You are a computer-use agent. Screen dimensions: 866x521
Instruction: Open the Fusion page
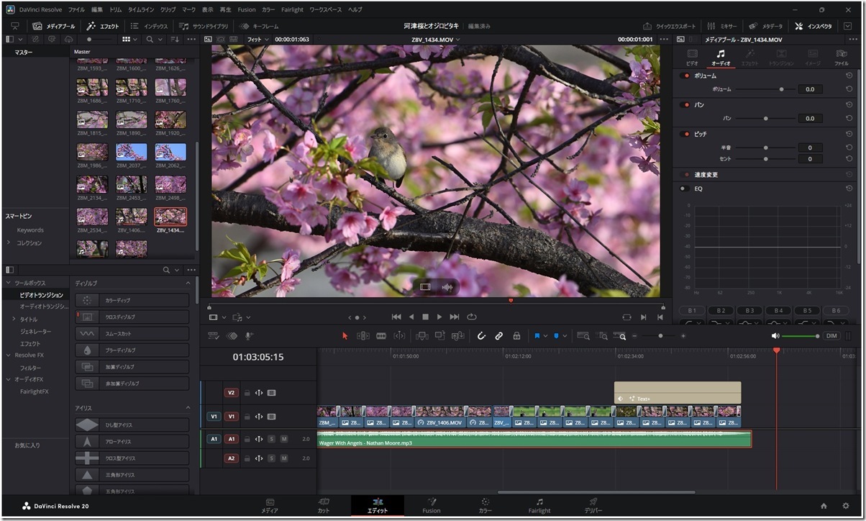coord(432,506)
